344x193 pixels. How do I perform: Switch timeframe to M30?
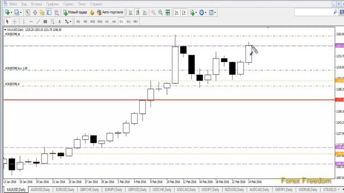coord(100,21)
